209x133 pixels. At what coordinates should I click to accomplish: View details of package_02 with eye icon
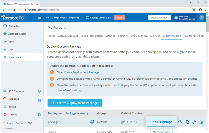(180, 122)
